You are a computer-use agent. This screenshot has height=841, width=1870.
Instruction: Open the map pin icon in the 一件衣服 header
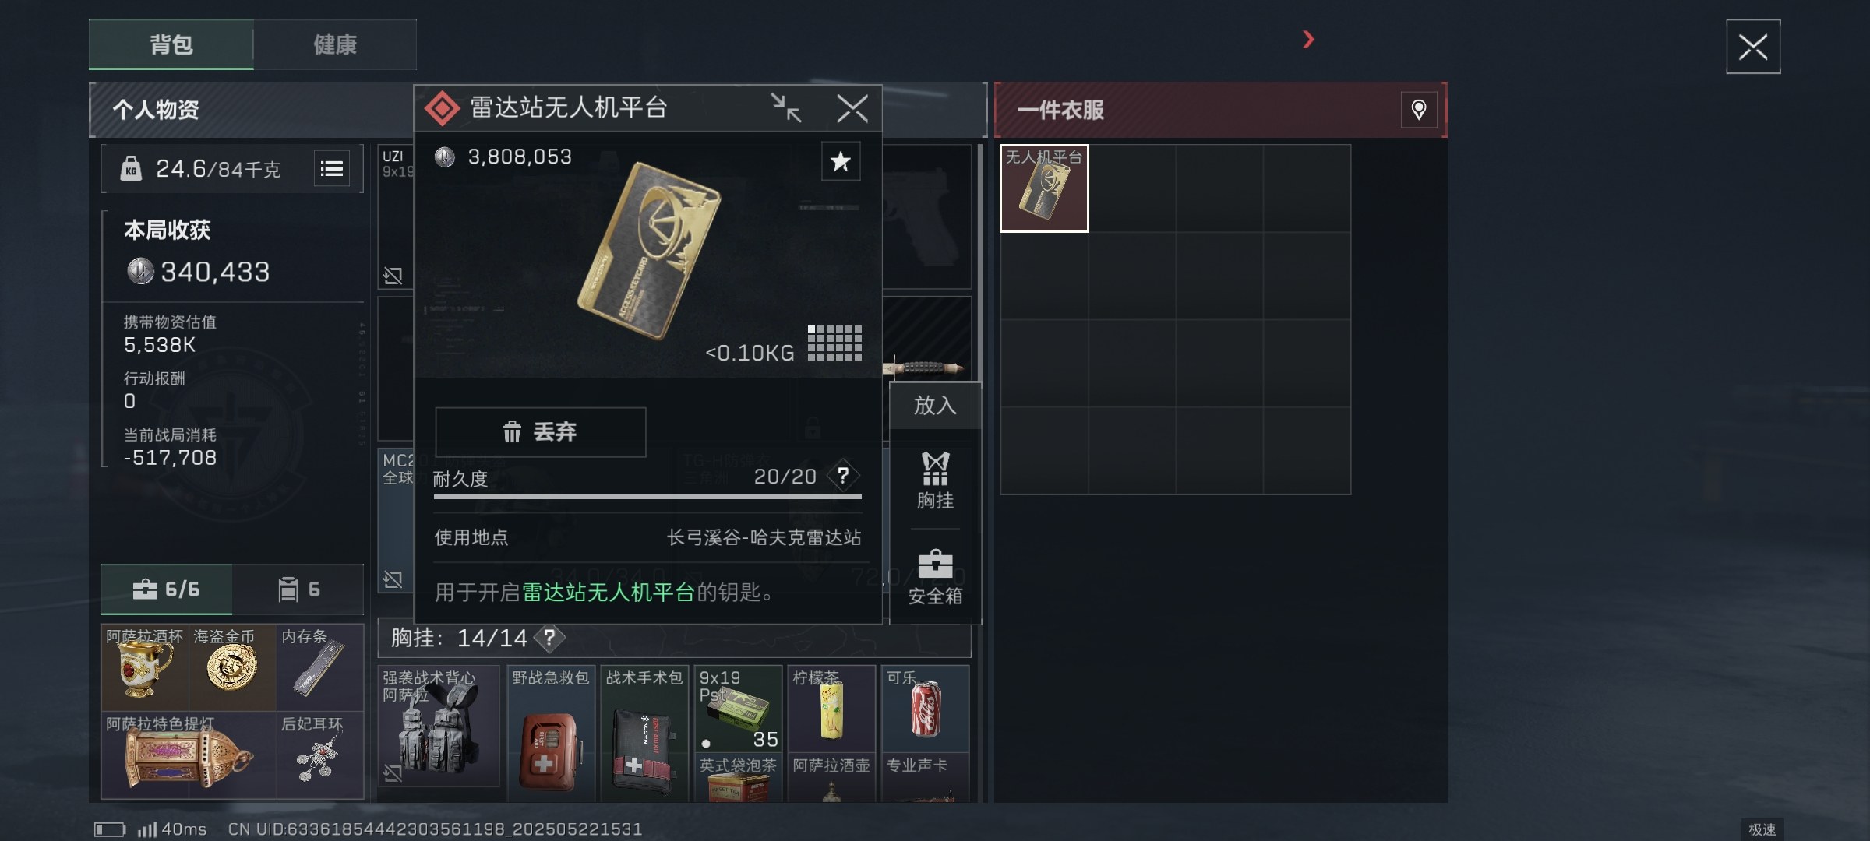pyautogui.click(x=1418, y=110)
